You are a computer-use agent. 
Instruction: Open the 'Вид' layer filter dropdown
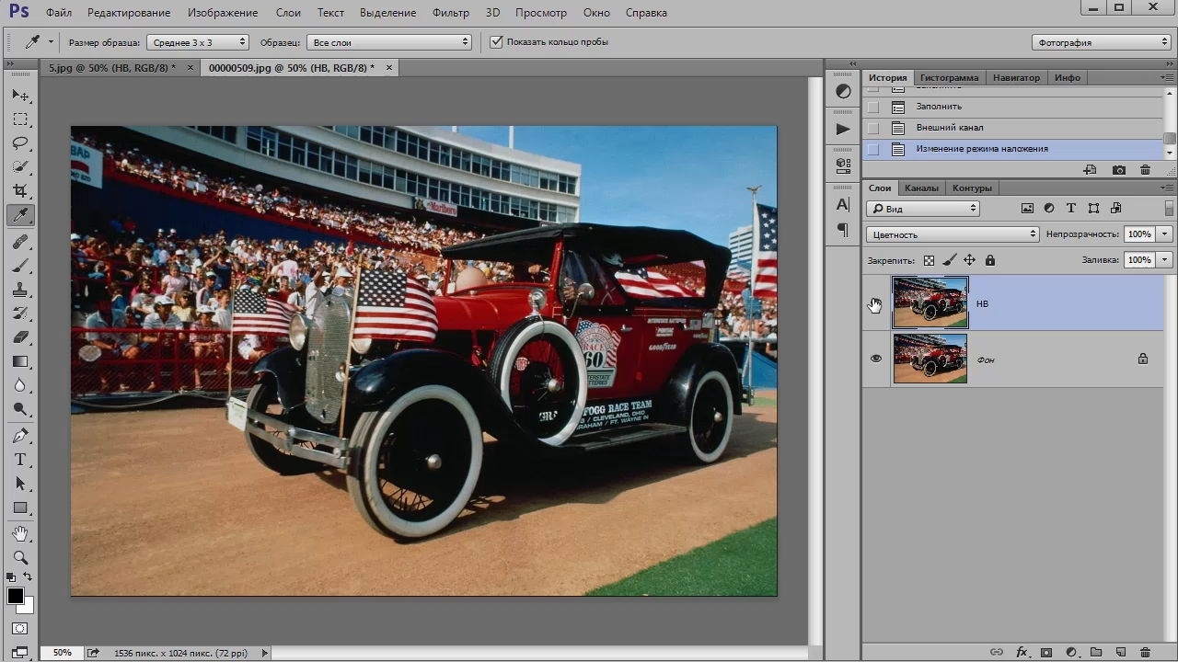click(923, 209)
